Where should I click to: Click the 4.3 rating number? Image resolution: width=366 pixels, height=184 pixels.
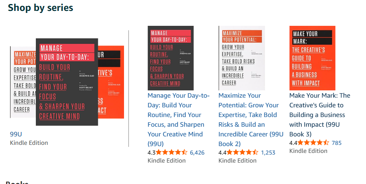click(152, 153)
